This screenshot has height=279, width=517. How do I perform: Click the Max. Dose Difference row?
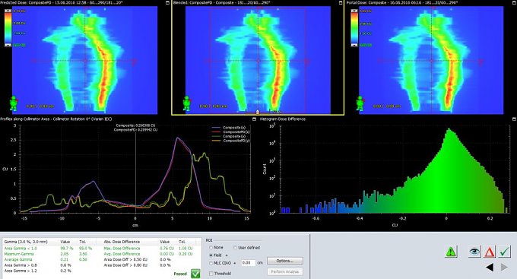(148, 249)
